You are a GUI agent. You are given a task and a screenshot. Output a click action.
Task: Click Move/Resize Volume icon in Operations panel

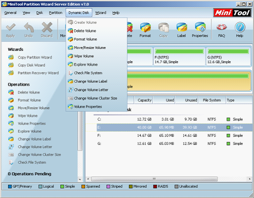(11, 108)
